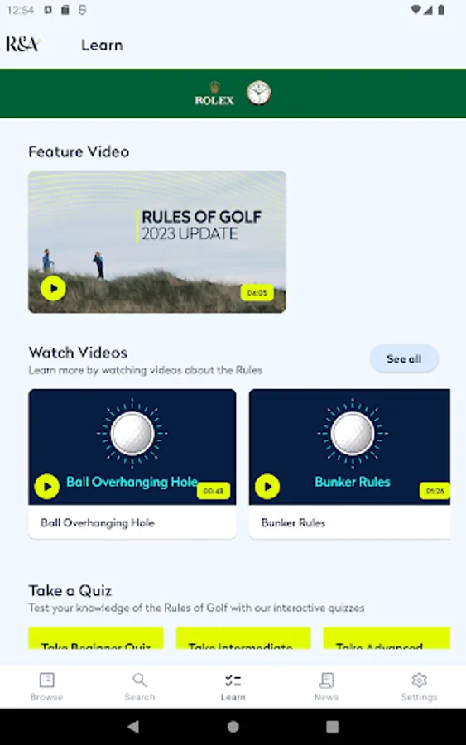Play the Ball Overhanging Hole video

pos(47,486)
